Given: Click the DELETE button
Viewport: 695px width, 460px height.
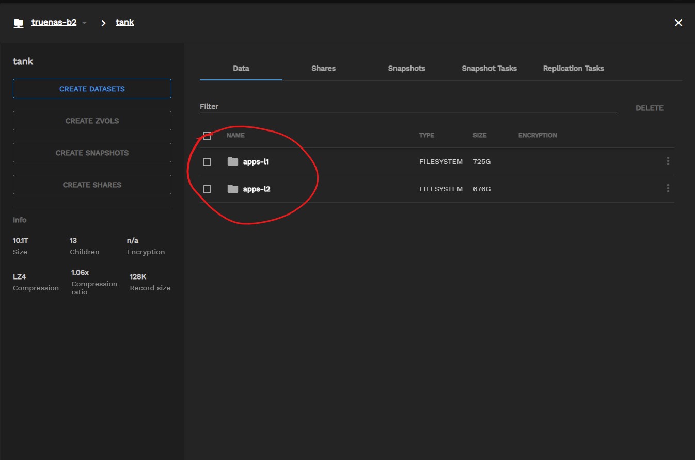Looking at the screenshot, I should 649,108.
